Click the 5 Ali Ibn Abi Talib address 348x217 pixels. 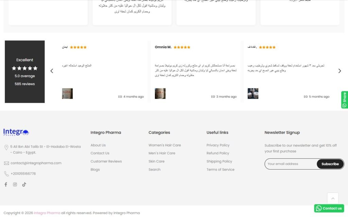click(x=46, y=150)
